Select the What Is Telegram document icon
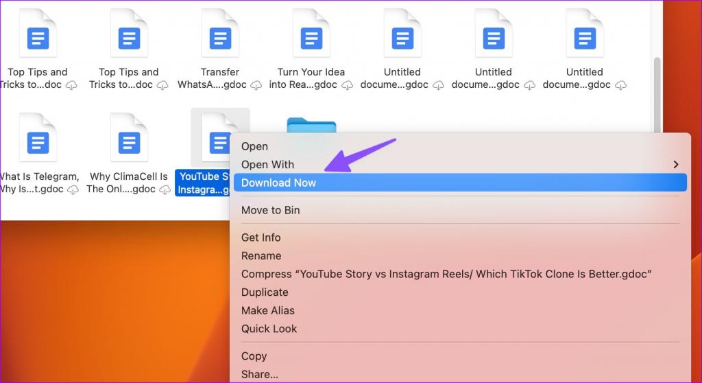This screenshot has height=383, width=702. click(x=38, y=138)
